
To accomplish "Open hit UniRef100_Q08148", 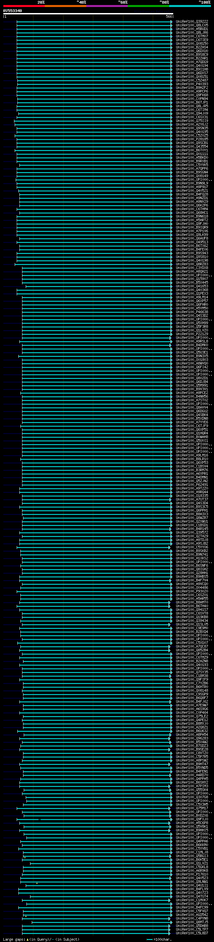I will (x=192, y=690).
